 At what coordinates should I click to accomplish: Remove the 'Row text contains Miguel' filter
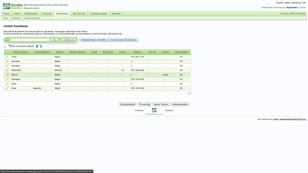(41, 47)
